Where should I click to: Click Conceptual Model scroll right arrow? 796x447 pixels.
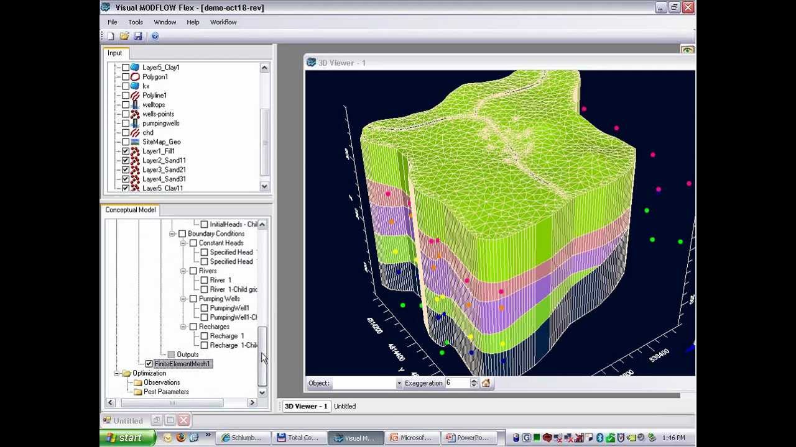[252, 403]
